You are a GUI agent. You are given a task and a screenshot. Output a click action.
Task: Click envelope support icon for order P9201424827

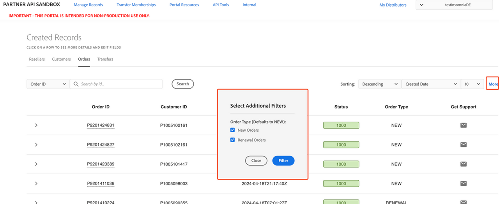[x=464, y=145]
